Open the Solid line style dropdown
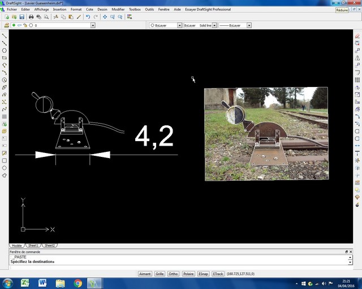The width and height of the screenshot is (362, 289). click(x=214, y=25)
